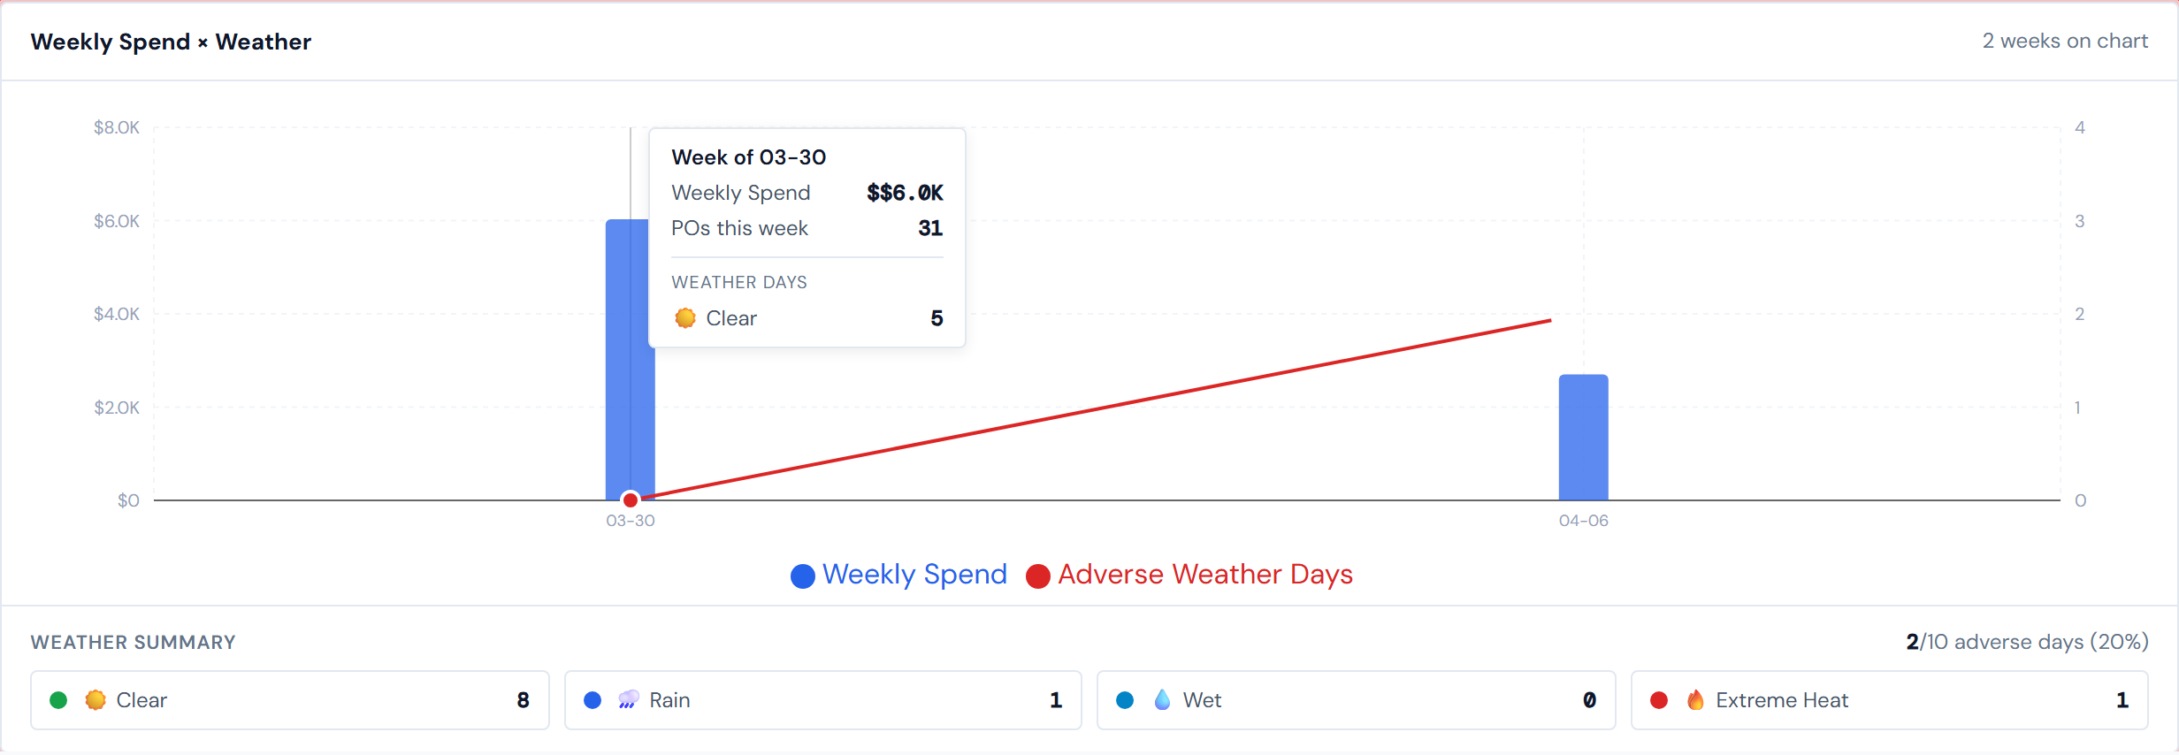2179x755 pixels.
Task: Toggle the Adverse Weather Days legend entry
Action: (1189, 575)
